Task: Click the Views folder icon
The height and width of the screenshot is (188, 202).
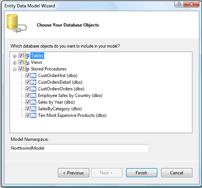Action: [x=27, y=62]
